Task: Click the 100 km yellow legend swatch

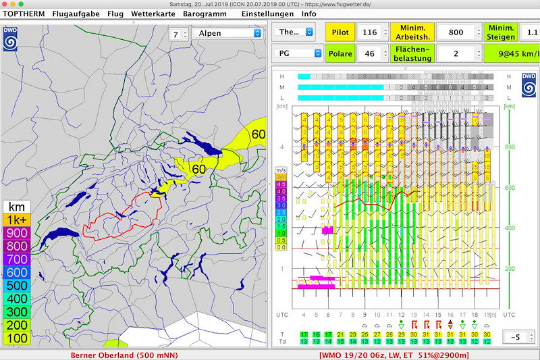Action: tap(17, 338)
